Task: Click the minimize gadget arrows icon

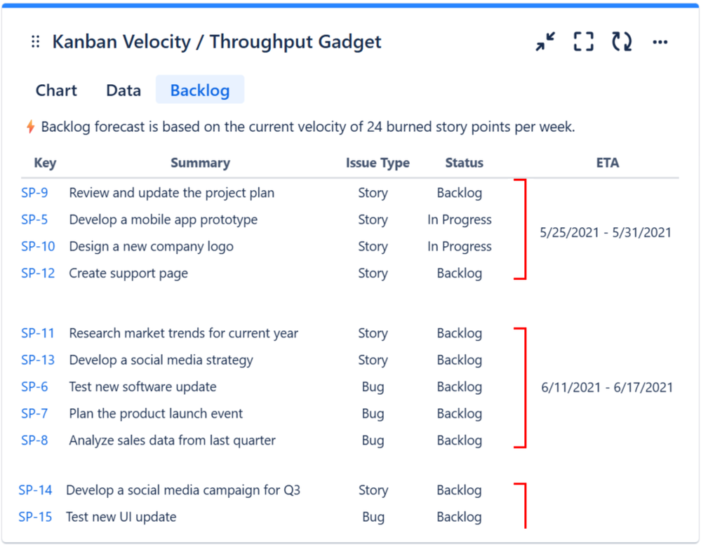Action: pos(545,42)
